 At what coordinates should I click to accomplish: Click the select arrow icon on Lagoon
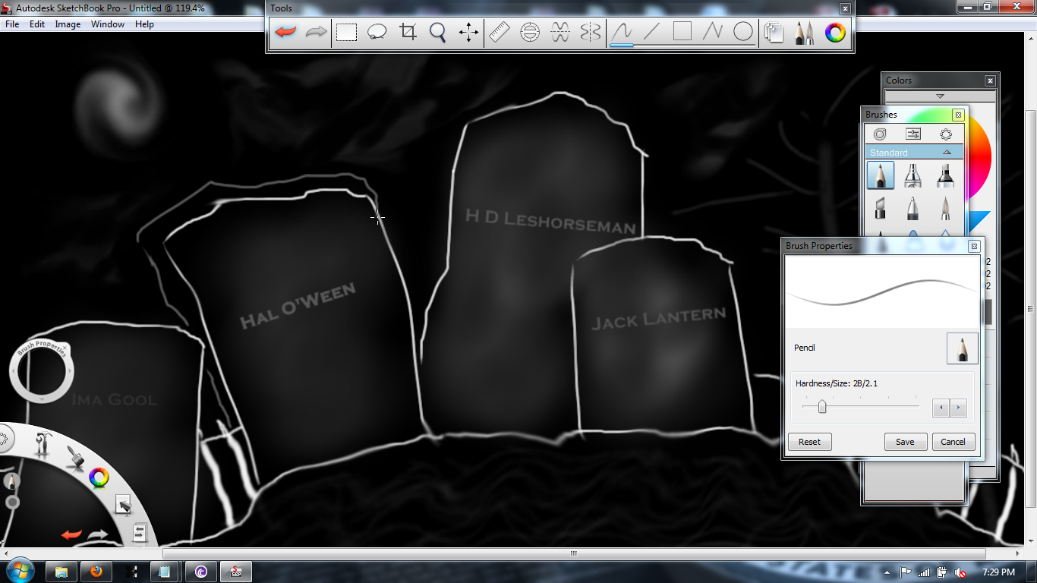point(123,505)
